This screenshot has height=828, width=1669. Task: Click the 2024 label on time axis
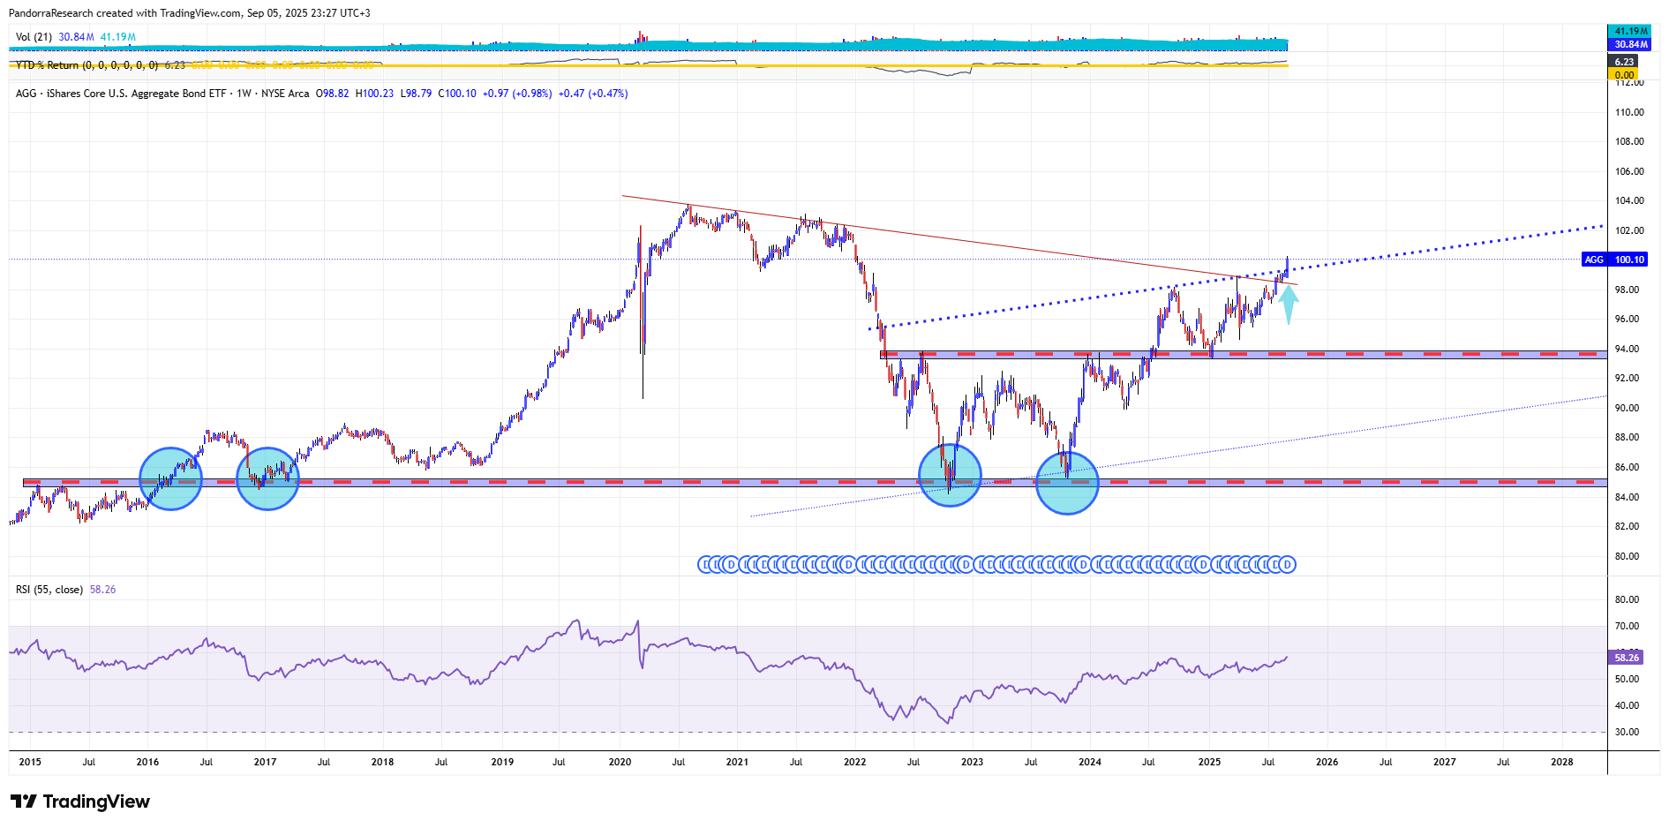click(x=1090, y=762)
